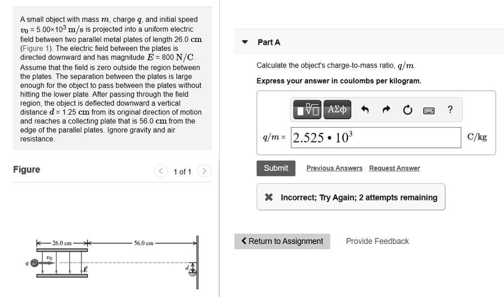Screen dimensions: 504x297
Task: Collapse the Part A section triangle
Action: point(245,42)
